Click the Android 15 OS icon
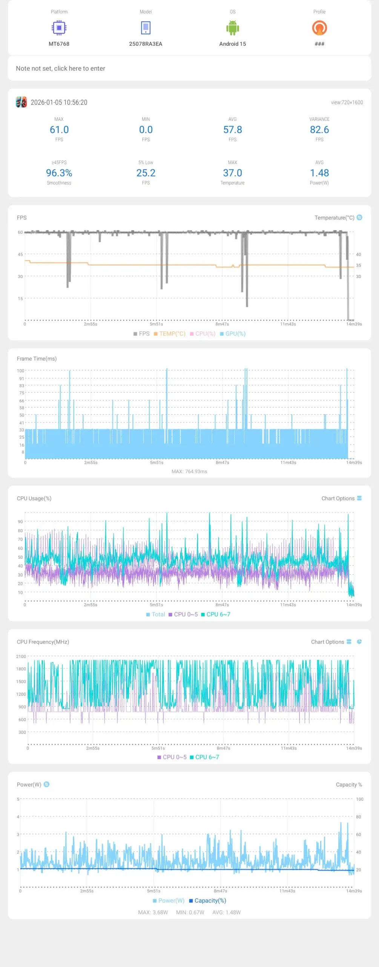379x967 pixels. [232, 28]
